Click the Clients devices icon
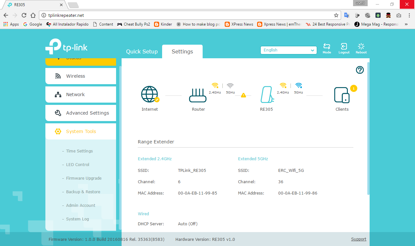 pos(342,95)
